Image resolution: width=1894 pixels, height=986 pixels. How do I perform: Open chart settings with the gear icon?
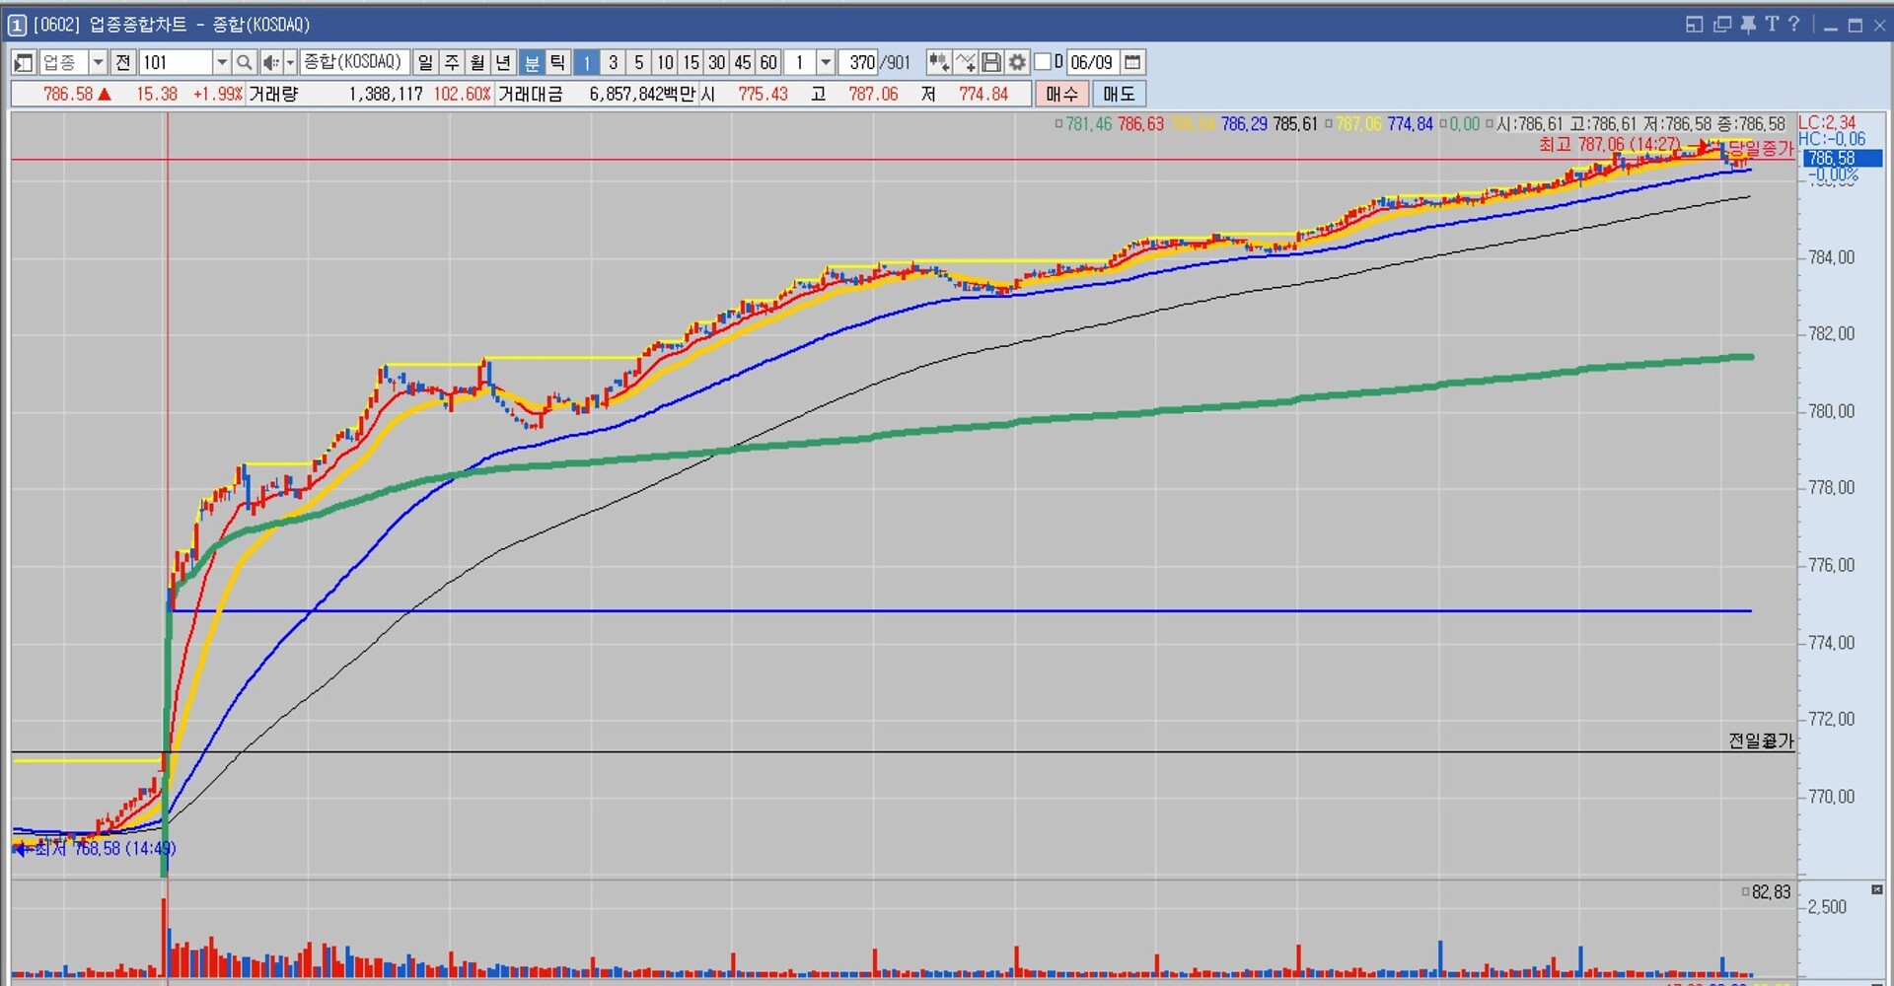point(1017,63)
